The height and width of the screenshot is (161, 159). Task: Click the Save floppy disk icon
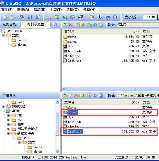click(x=30, y=17)
